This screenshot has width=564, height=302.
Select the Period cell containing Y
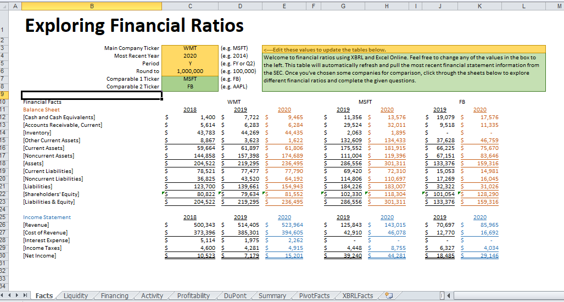(x=190, y=64)
